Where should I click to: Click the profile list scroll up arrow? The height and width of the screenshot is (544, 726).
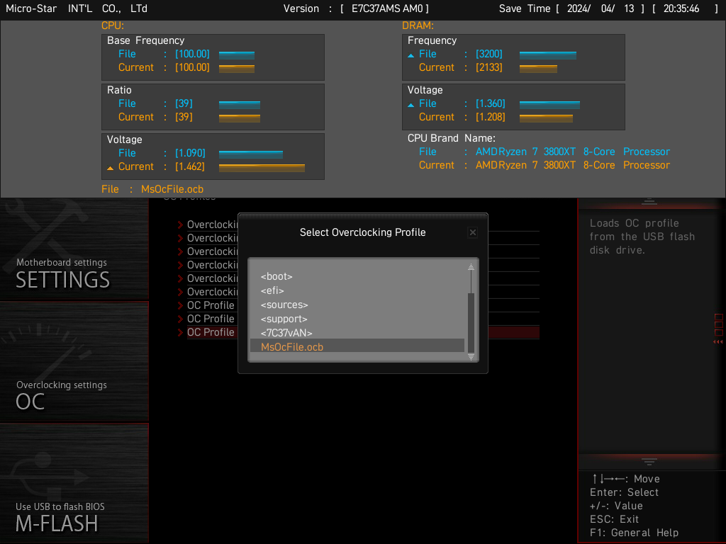[x=471, y=267]
